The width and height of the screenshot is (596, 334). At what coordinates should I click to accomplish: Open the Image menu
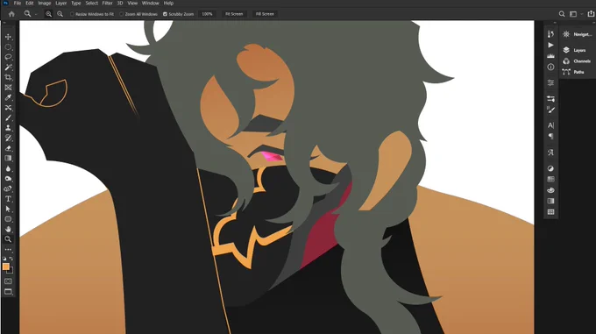[x=45, y=3]
